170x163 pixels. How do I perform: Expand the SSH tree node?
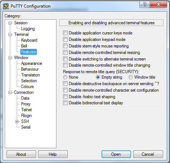pos(17,121)
